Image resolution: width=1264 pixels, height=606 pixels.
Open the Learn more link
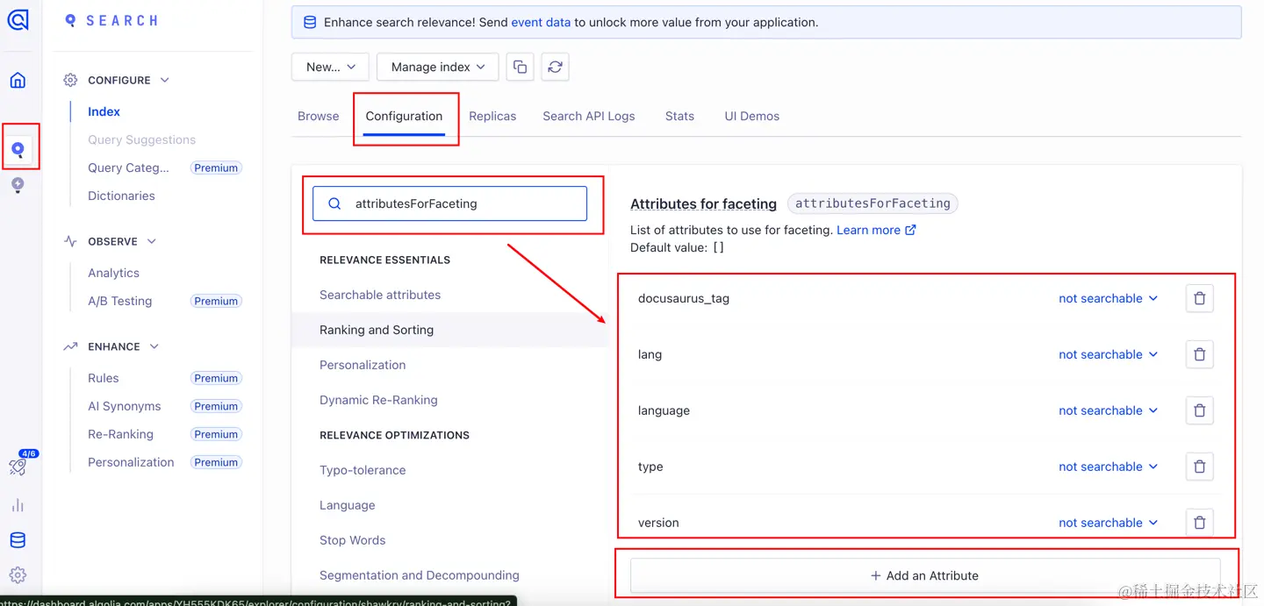tap(876, 230)
